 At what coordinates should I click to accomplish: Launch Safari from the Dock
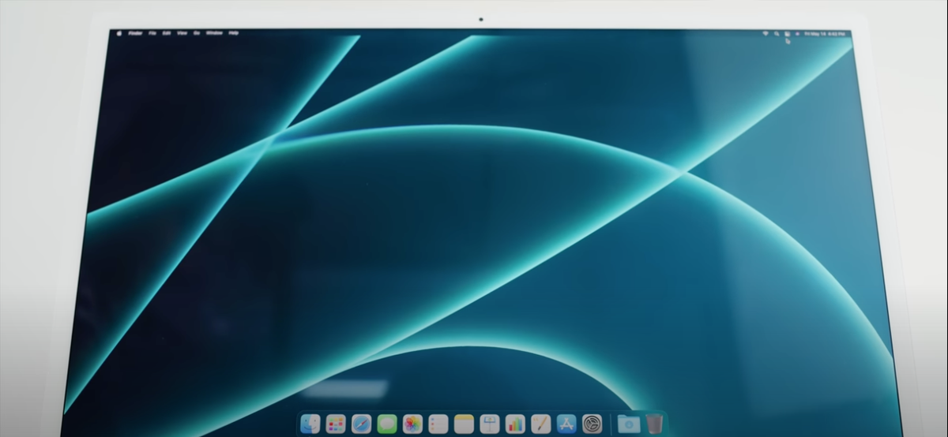(x=361, y=424)
